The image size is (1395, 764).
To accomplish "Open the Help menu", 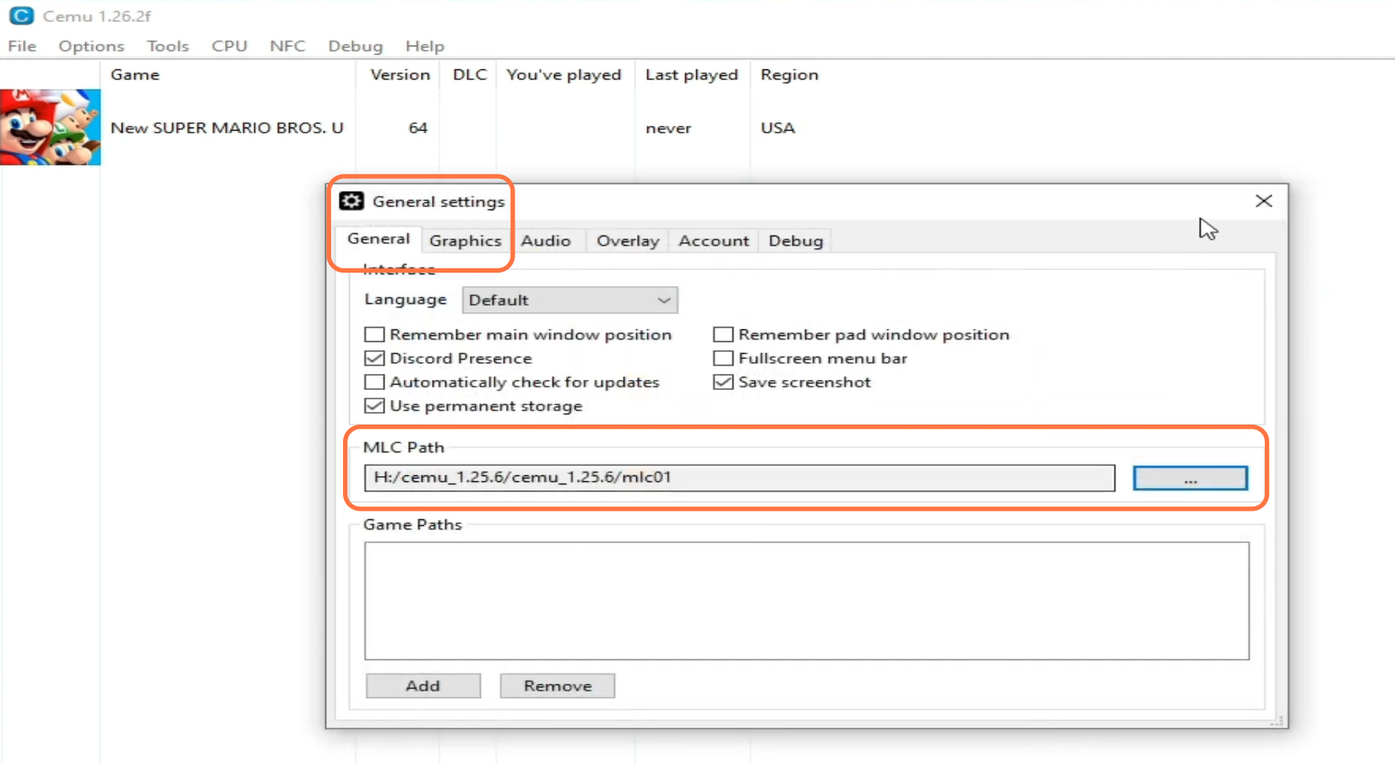I will (424, 46).
